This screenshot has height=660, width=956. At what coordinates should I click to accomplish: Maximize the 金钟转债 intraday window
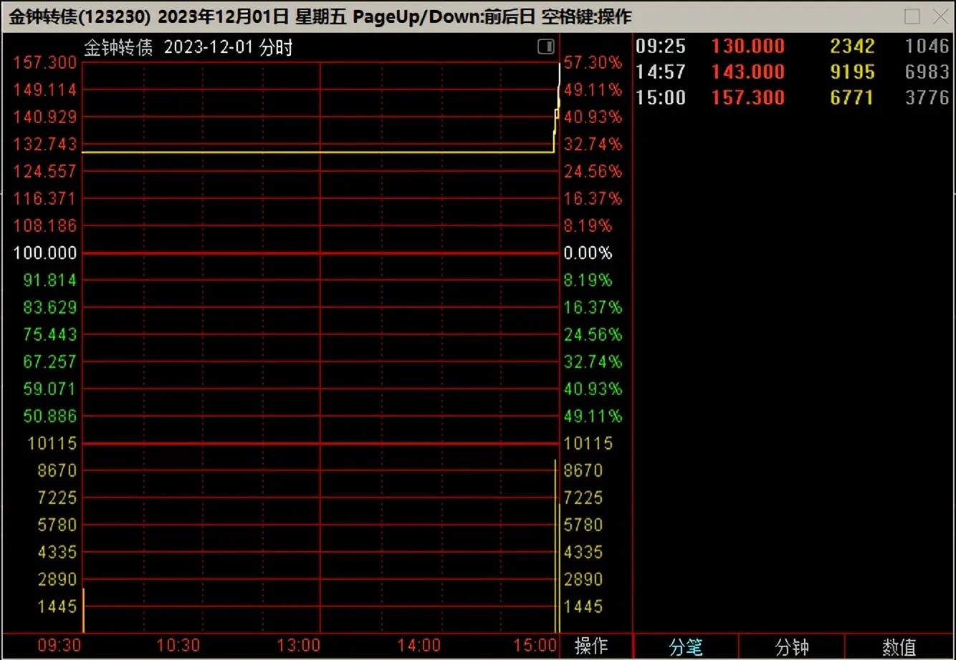pyautogui.click(x=912, y=16)
